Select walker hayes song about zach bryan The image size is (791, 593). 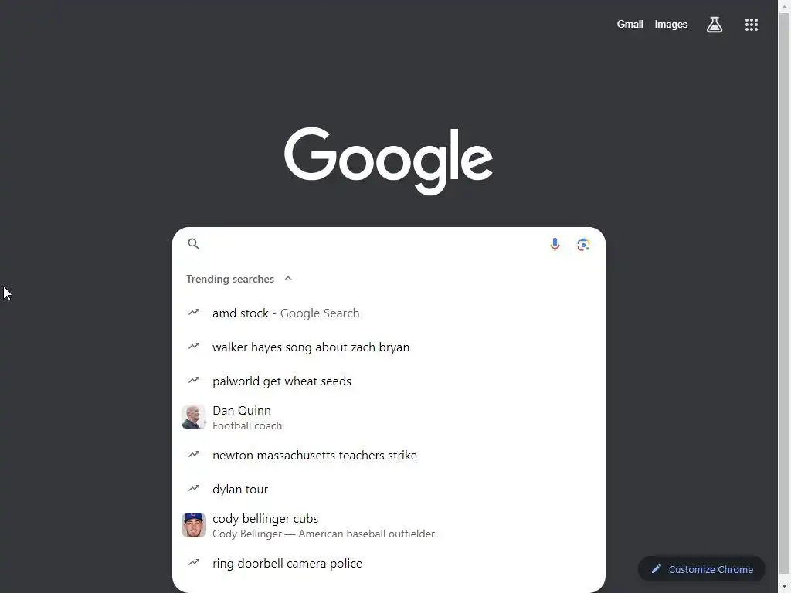pyautogui.click(x=389, y=347)
